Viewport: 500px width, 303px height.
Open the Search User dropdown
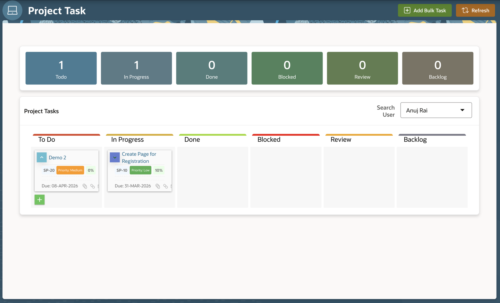click(436, 110)
